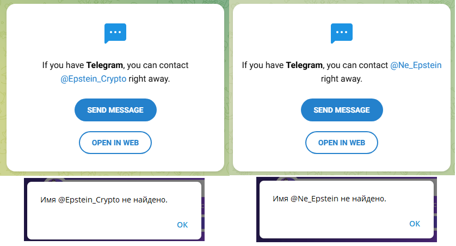The image size is (456, 246).
Task: Click the 'Имя @Epstein_Crypto не найдено' message text
Action: pyautogui.click(x=104, y=200)
